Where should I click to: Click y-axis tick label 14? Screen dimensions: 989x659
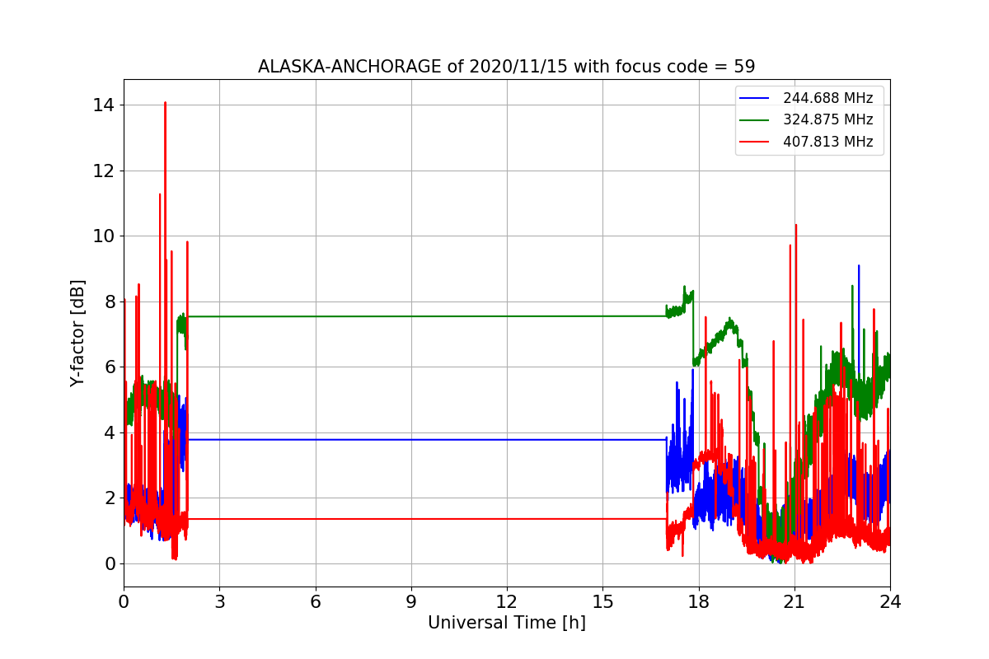tap(105, 105)
